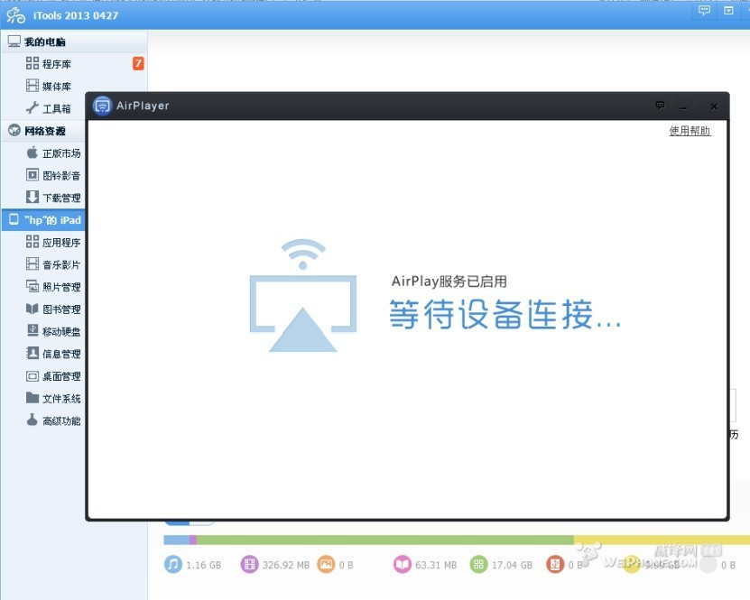Click the 媒体库 film strip icon

pyautogui.click(x=32, y=86)
